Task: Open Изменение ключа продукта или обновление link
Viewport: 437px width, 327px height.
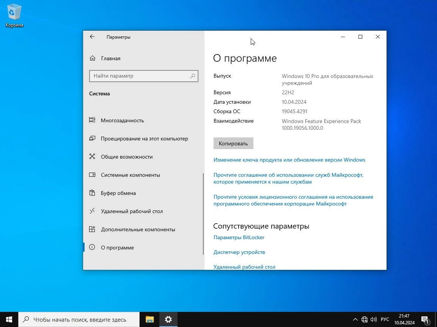Action: tap(289, 160)
